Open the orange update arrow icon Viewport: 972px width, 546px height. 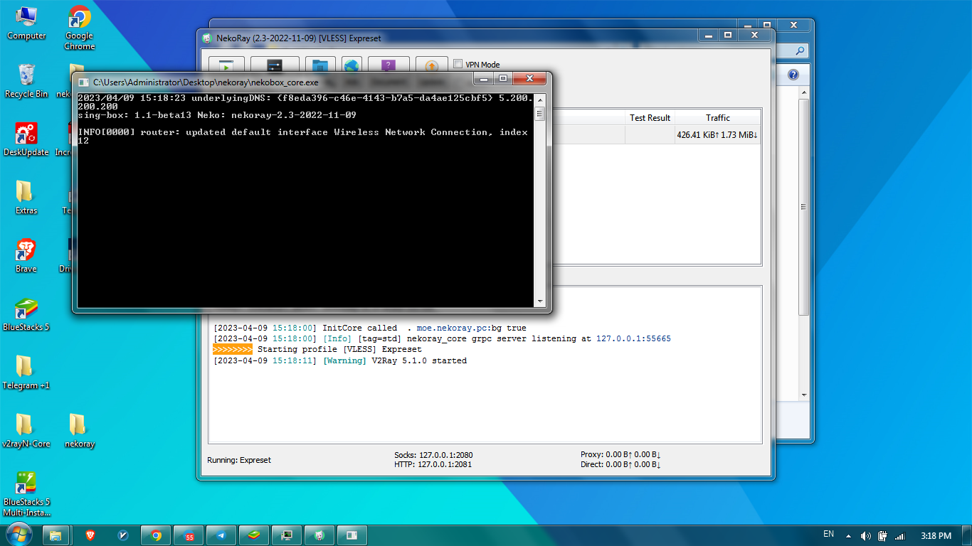click(431, 64)
